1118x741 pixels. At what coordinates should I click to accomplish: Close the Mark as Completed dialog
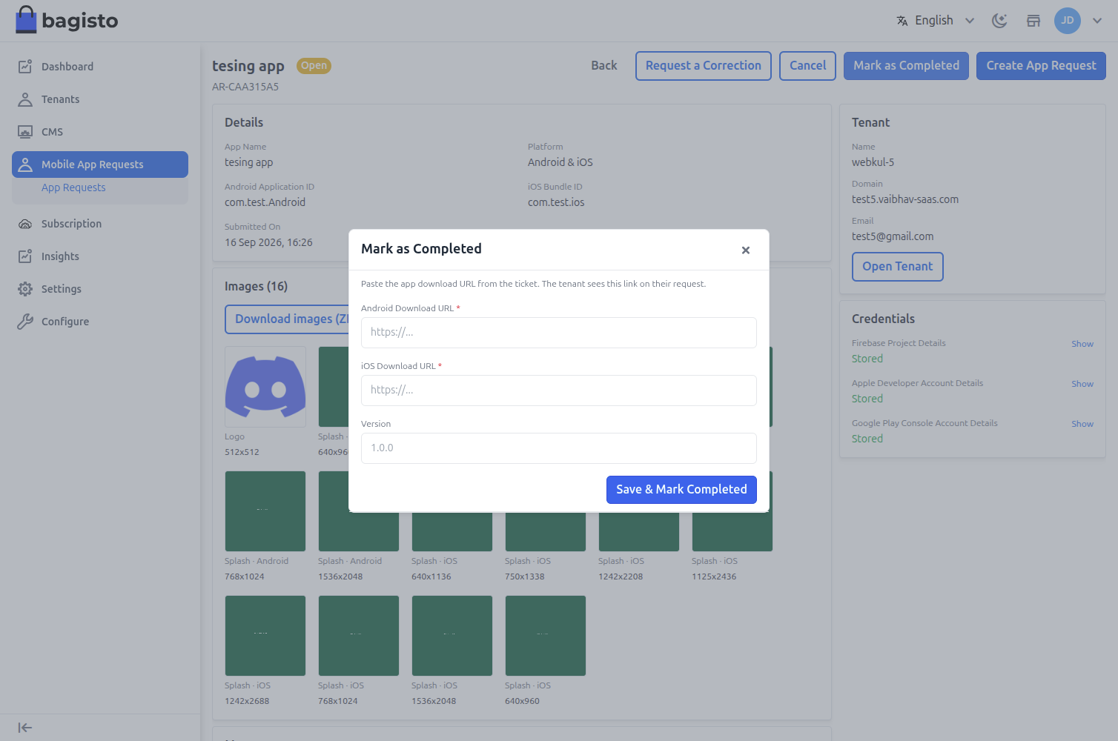point(746,250)
